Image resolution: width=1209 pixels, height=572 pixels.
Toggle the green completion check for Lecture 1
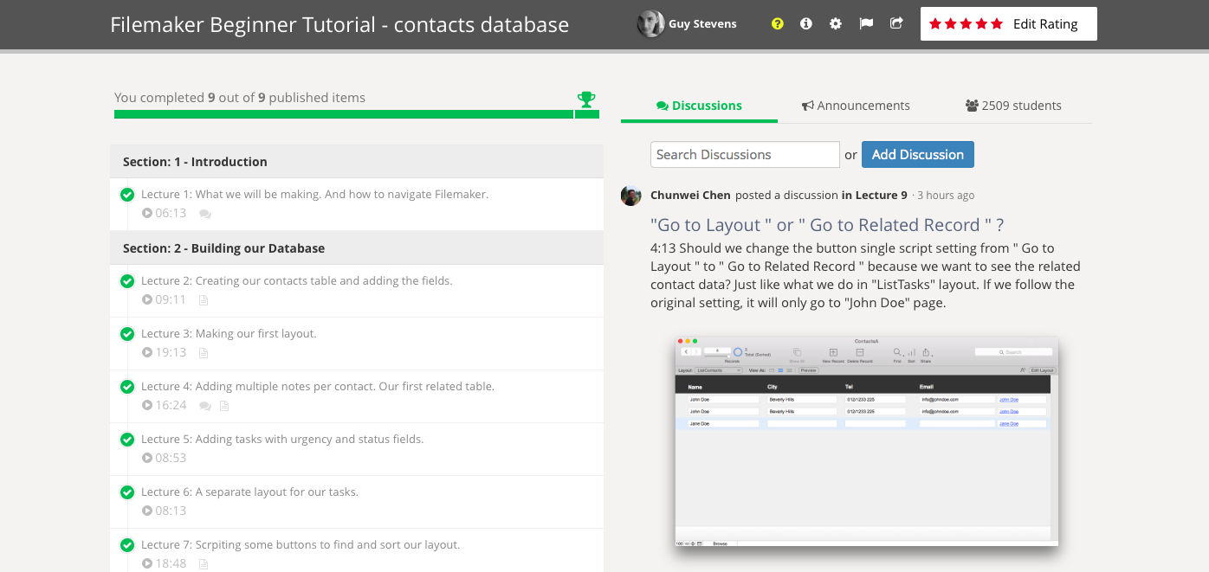[x=127, y=195]
